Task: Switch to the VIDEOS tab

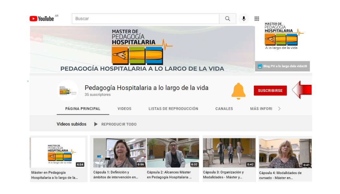Action: 124,109
